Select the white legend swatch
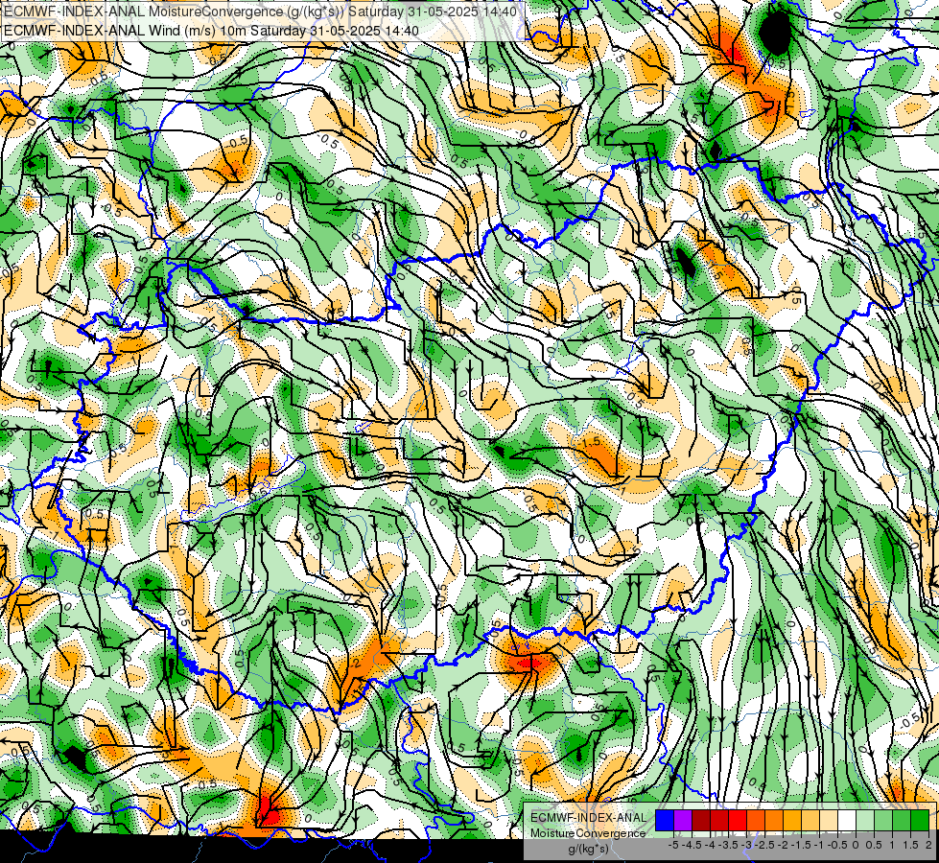939x863 pixels. click(847, 820)
